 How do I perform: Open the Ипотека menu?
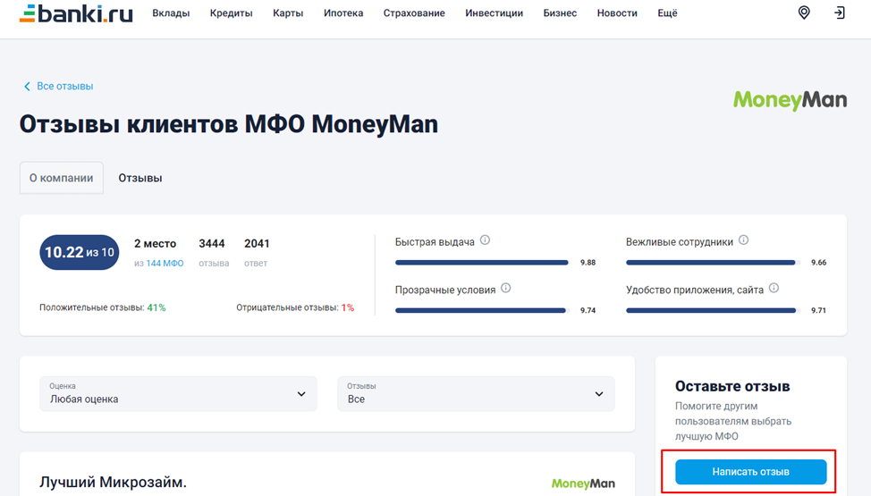pyautogui.click(x=343, y=13)
